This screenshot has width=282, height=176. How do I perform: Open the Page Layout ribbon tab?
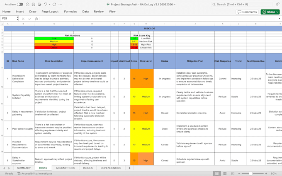coord(50,12)
